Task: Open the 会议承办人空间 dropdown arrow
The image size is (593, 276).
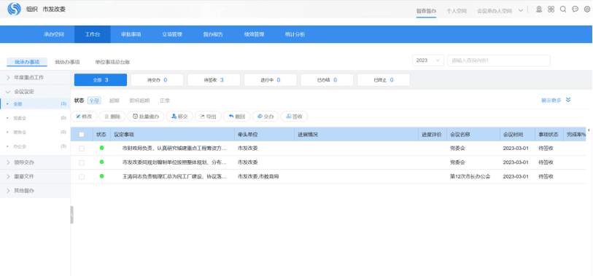Action: pos(521,11)
